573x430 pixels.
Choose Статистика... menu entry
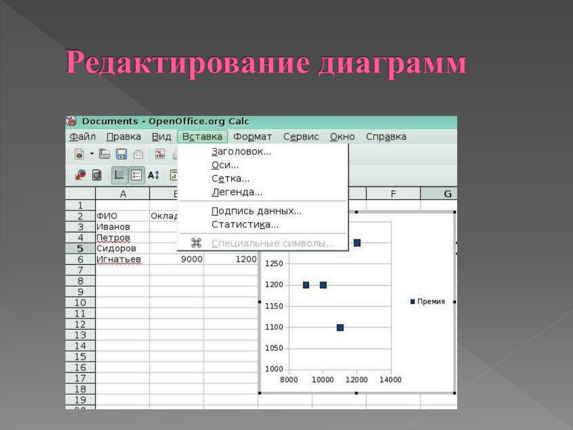pyautogui.click(x=263, y=225)
